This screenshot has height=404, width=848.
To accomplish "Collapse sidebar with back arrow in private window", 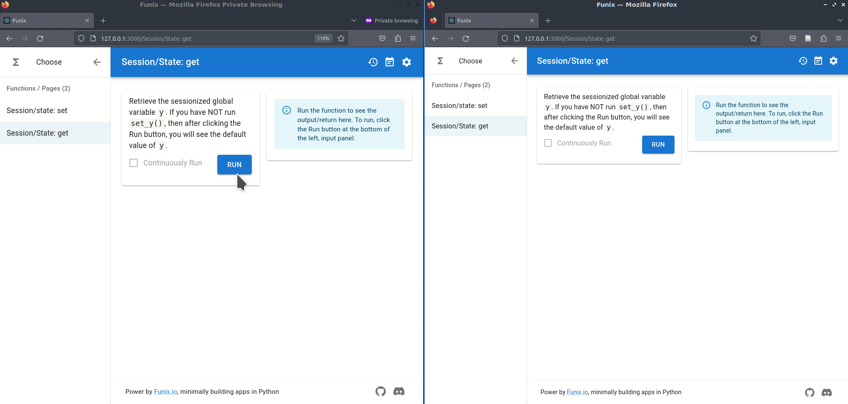I will point(97,62).
